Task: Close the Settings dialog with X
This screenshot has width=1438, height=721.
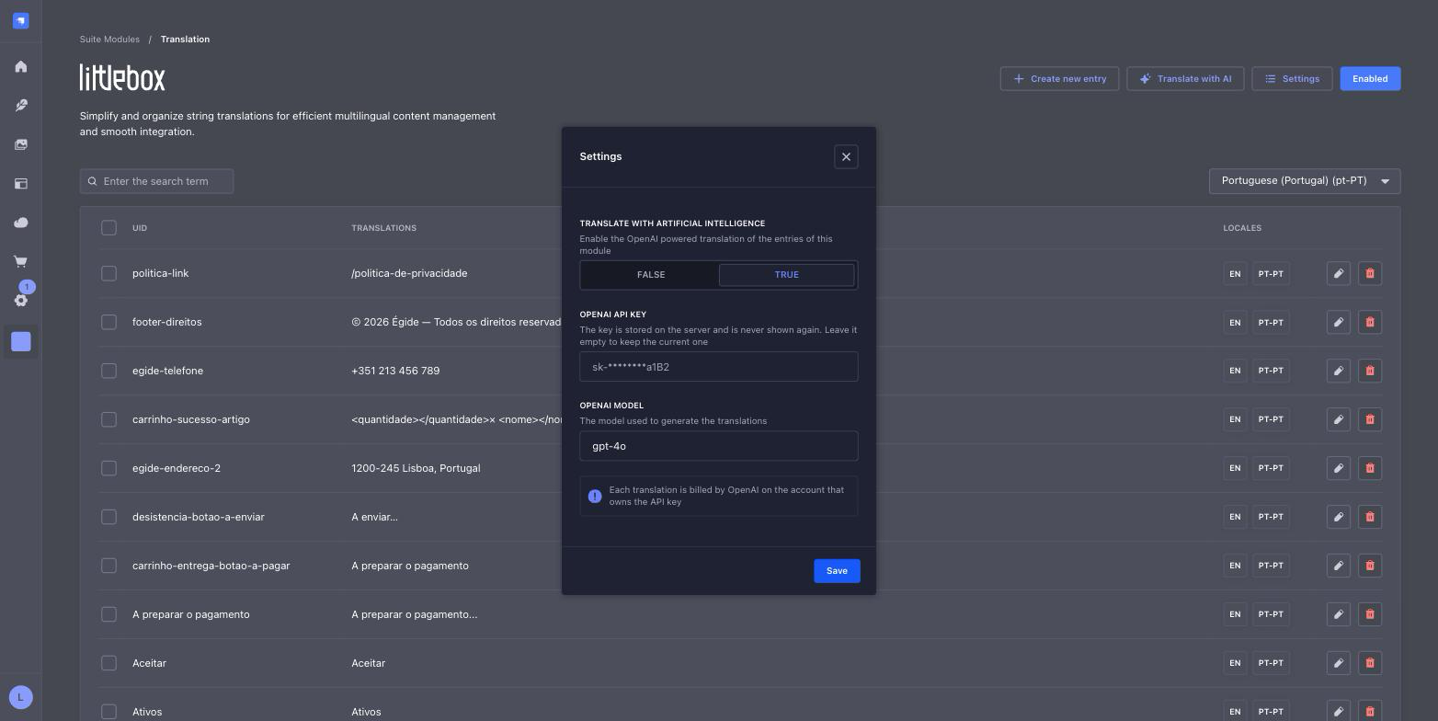Action: click(846, 157)
